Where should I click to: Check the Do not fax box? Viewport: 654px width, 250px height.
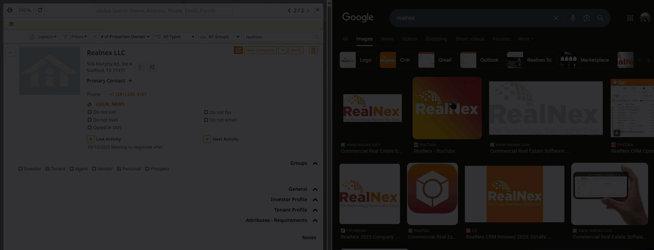point(206,112)
